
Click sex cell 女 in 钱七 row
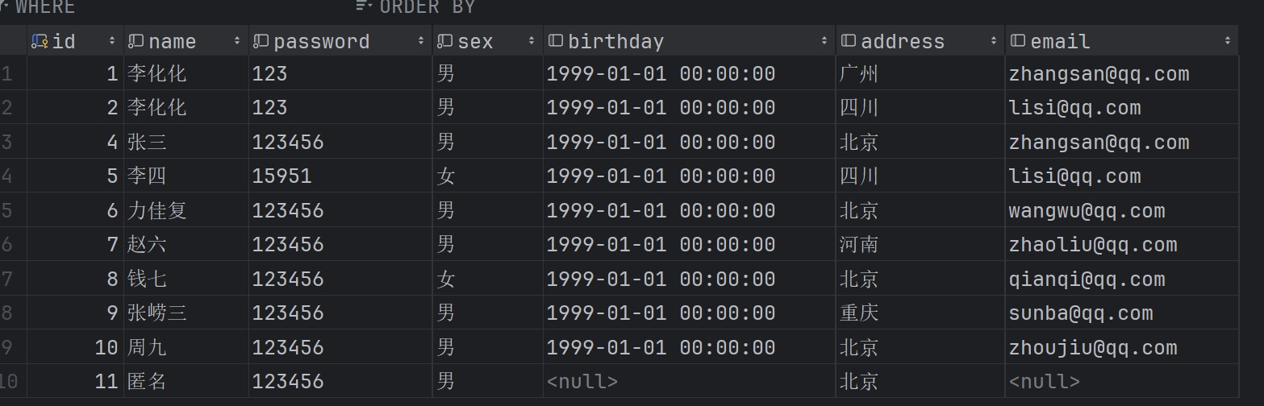pos(487,279)
